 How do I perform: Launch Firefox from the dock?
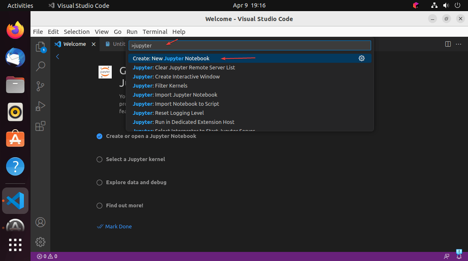pyautogui.click(x=15, y=30)
